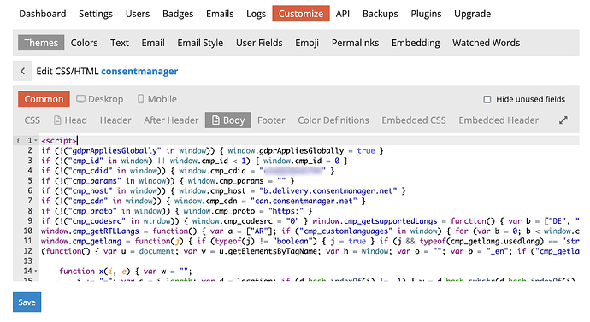Select the Body field tab
This screenshot has width=590, height=322.
click(228, 120)
